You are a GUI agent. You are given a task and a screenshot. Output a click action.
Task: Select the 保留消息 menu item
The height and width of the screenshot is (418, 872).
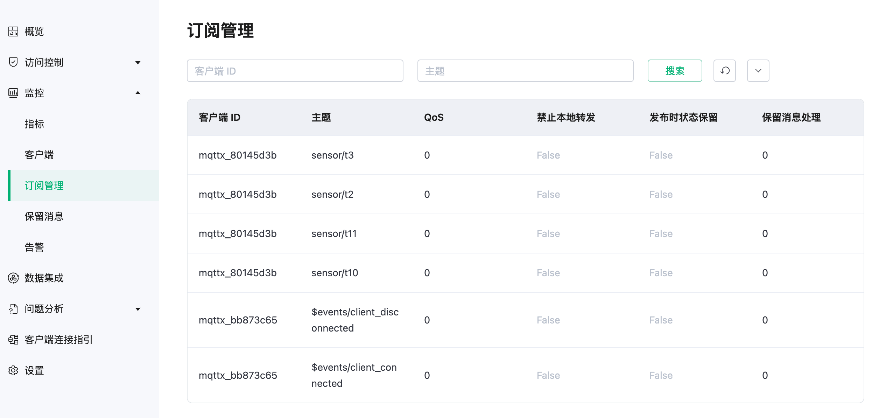point(44,216)
